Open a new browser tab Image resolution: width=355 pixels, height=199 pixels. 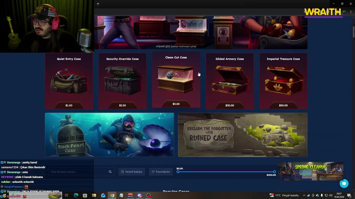click(98, 4)
